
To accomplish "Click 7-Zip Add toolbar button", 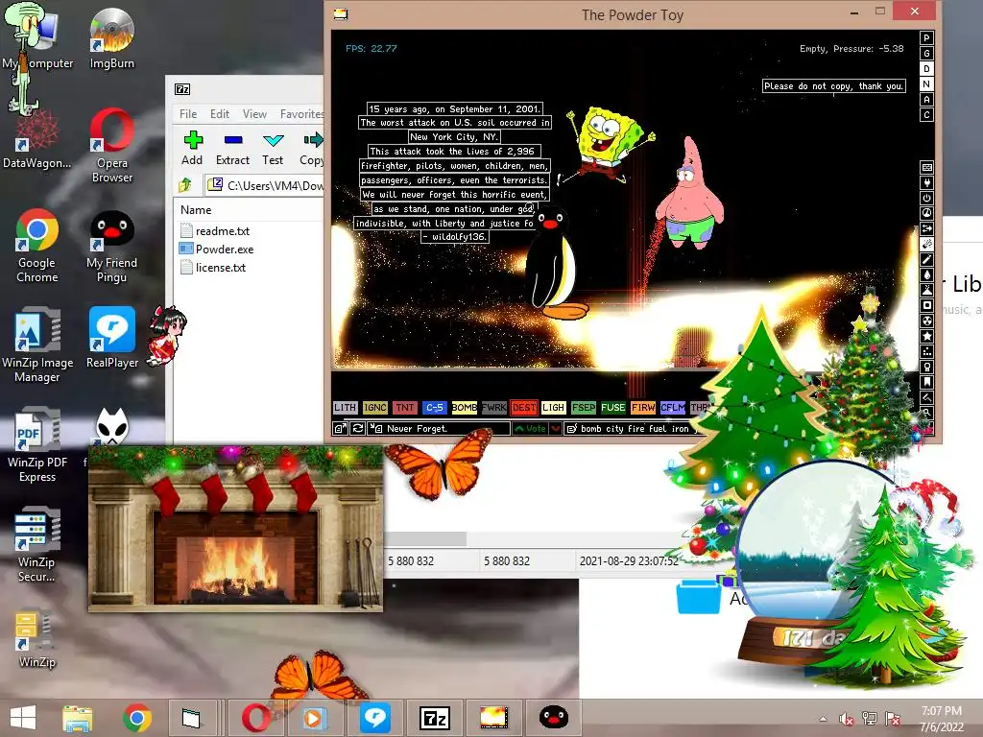I will coord(192,148).
